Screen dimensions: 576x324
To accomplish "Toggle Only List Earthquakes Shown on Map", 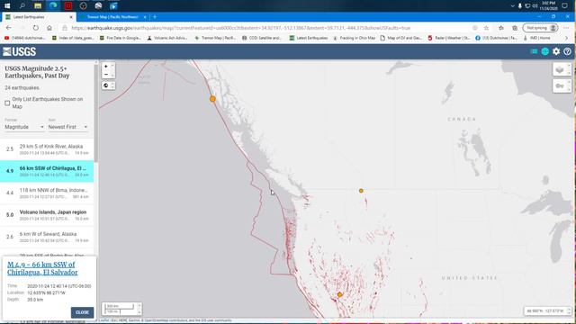I will (x=7, y=103).
